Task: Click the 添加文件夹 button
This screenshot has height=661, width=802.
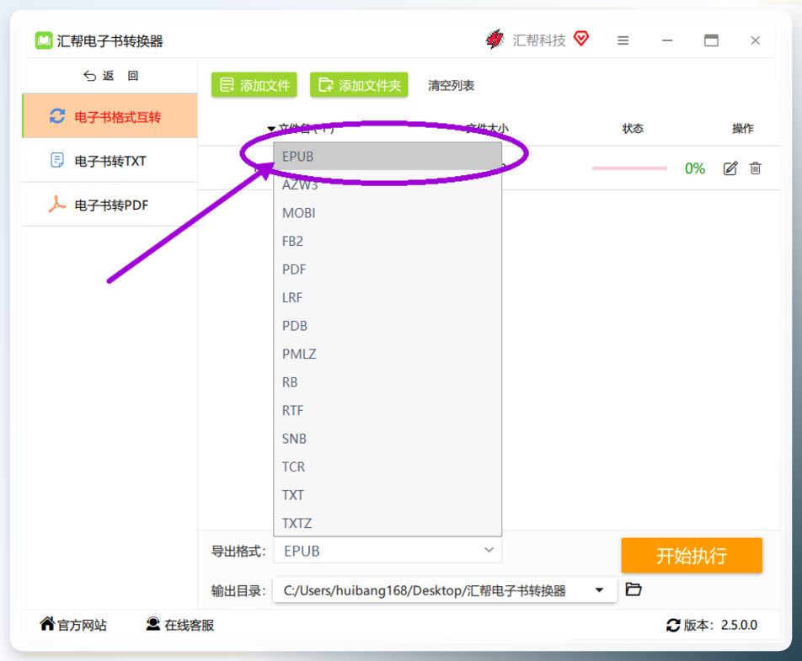Action: pyautogui.click(x=359, y=85)
